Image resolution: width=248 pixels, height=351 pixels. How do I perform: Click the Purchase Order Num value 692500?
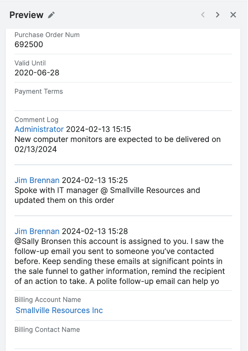[x=29, y=45]
